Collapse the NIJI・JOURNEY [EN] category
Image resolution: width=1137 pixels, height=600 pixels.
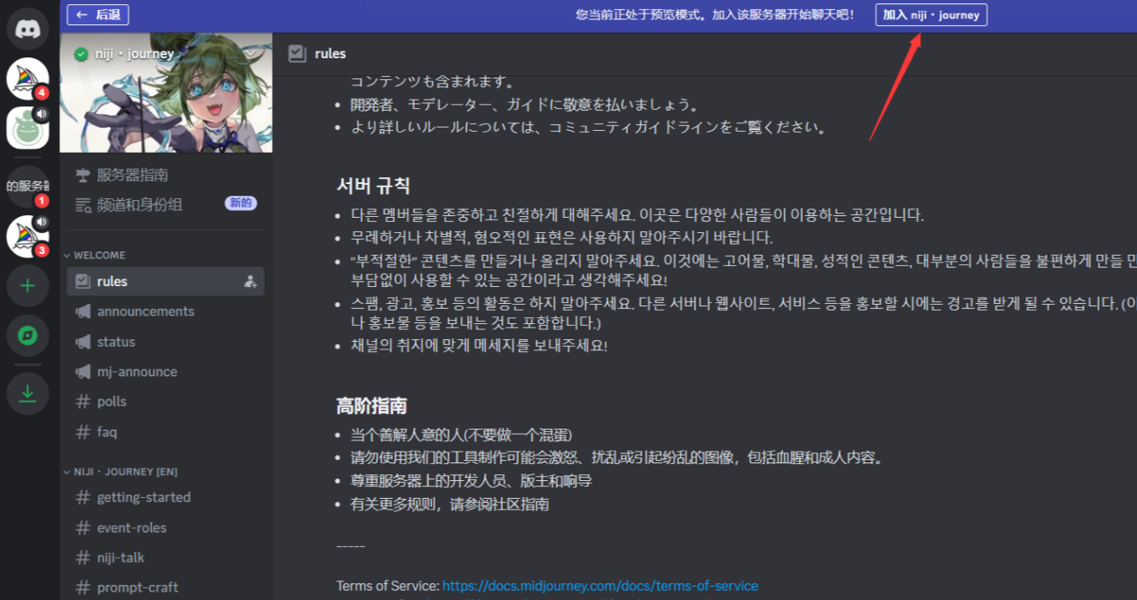pos(122,472)
